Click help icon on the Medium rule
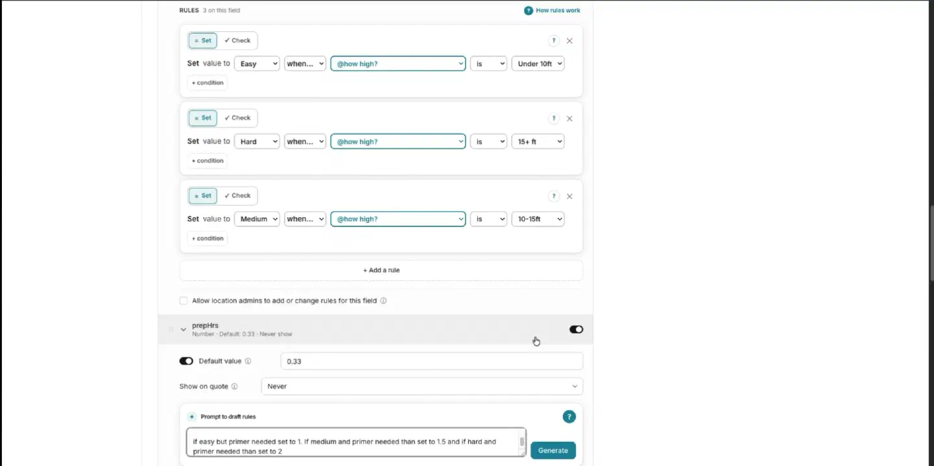Screen dimensions: 934x466 point(553,196)
